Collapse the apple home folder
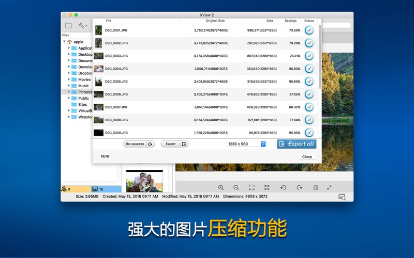 (64, 42)
